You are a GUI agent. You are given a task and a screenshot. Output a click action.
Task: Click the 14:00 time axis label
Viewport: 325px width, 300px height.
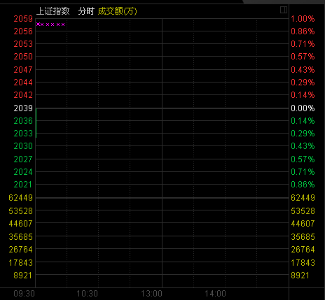click(215, 294)
